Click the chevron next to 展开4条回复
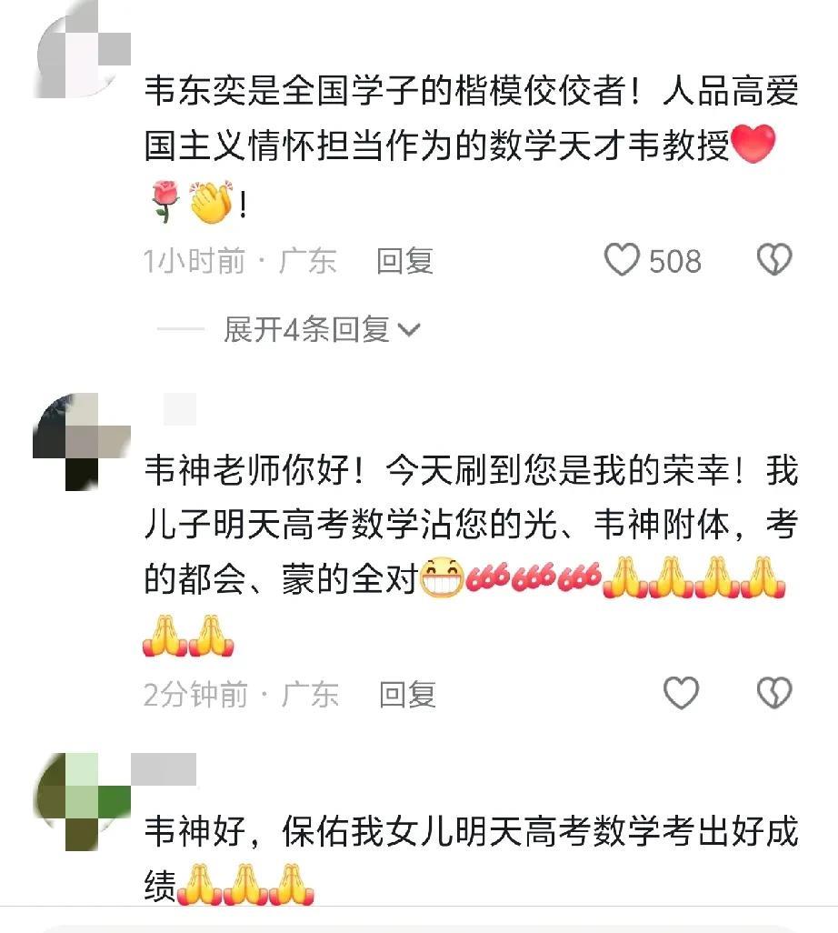This screenshot has height=933, width=838. click(x=409, y=330)
